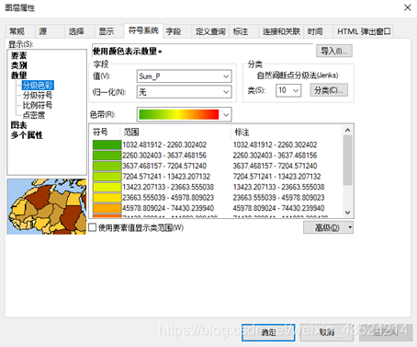
Task: Click the class list scroll up arrow
Action: coord(347,130)
